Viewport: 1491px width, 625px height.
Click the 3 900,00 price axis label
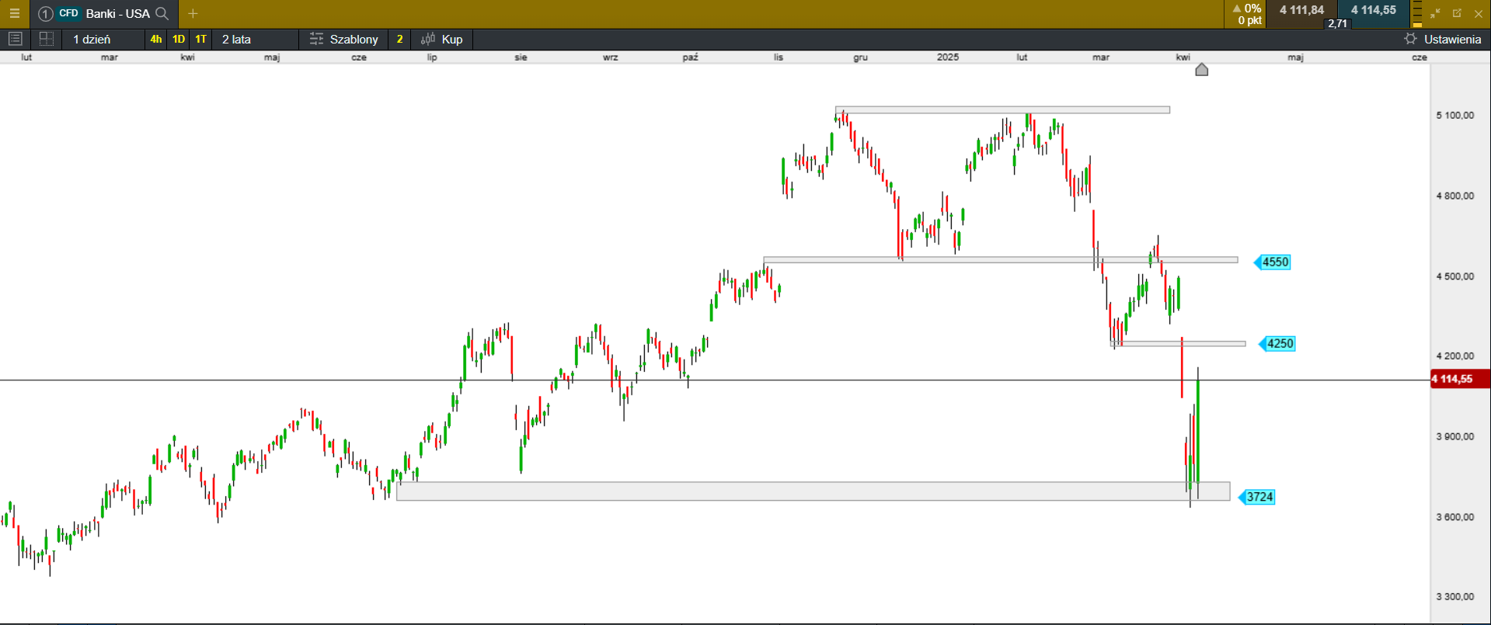coord(1454,436)
